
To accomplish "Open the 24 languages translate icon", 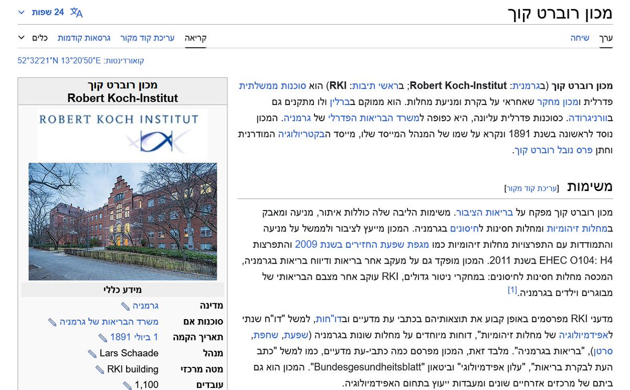I will 77,12.
